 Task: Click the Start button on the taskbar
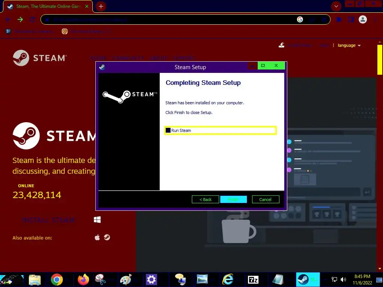tap(12, 280)
